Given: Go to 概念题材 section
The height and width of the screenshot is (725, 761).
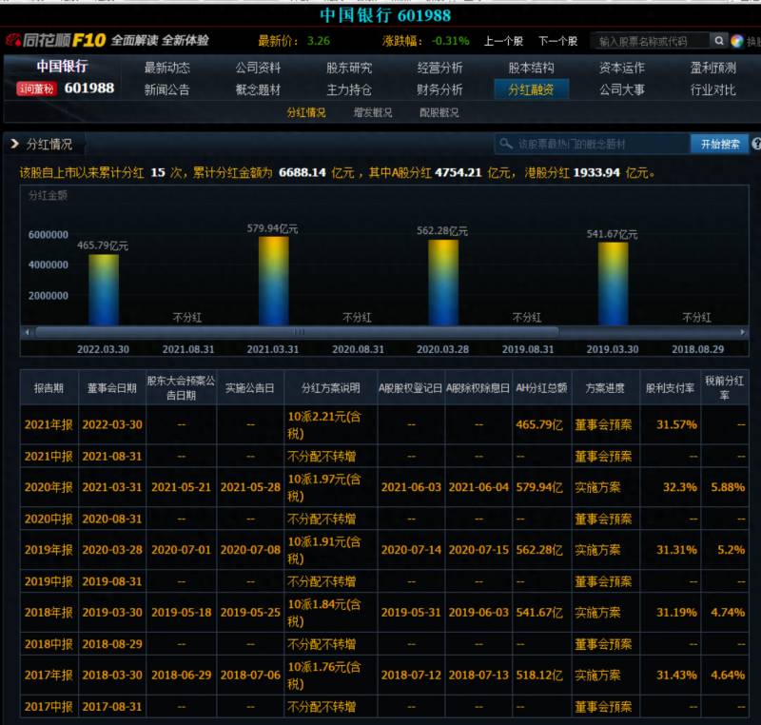Looking at the screenshot, I should click(258, 89).
